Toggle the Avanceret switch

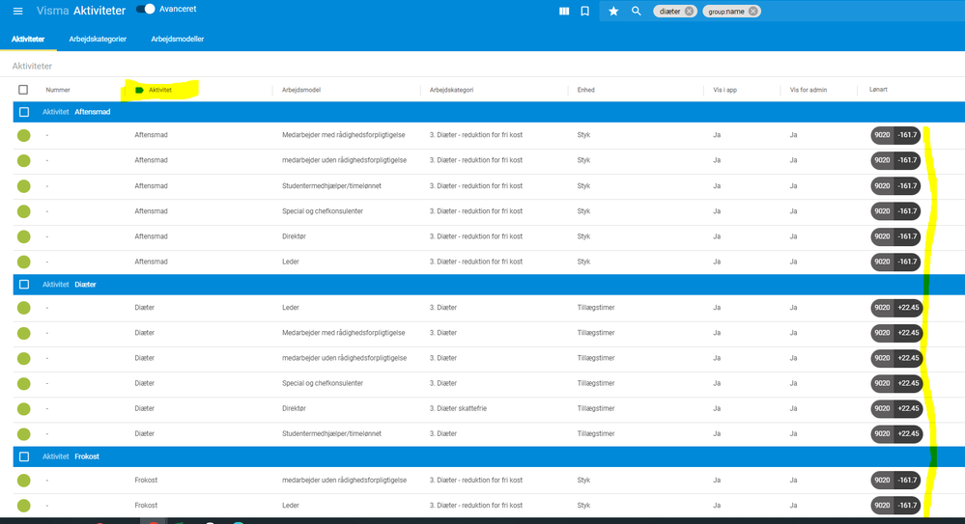[x=145, y=10]
